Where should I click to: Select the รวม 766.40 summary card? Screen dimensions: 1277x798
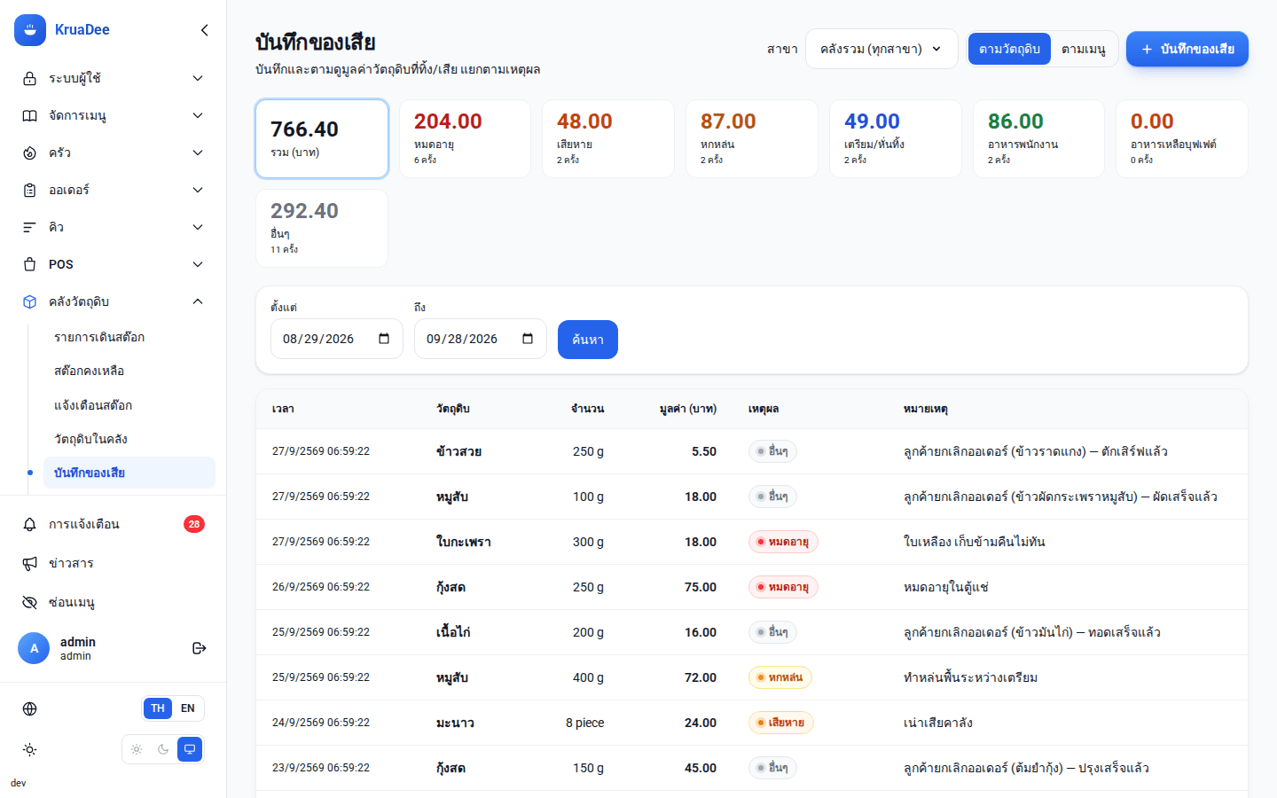tap(322, 138)
